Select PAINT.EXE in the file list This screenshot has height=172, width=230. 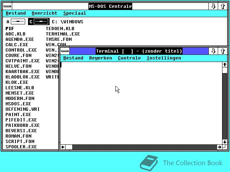[x=18, y=115]
